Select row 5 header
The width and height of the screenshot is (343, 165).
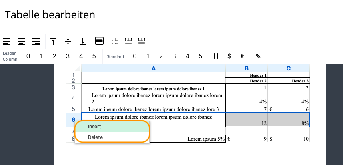[73, 109]
